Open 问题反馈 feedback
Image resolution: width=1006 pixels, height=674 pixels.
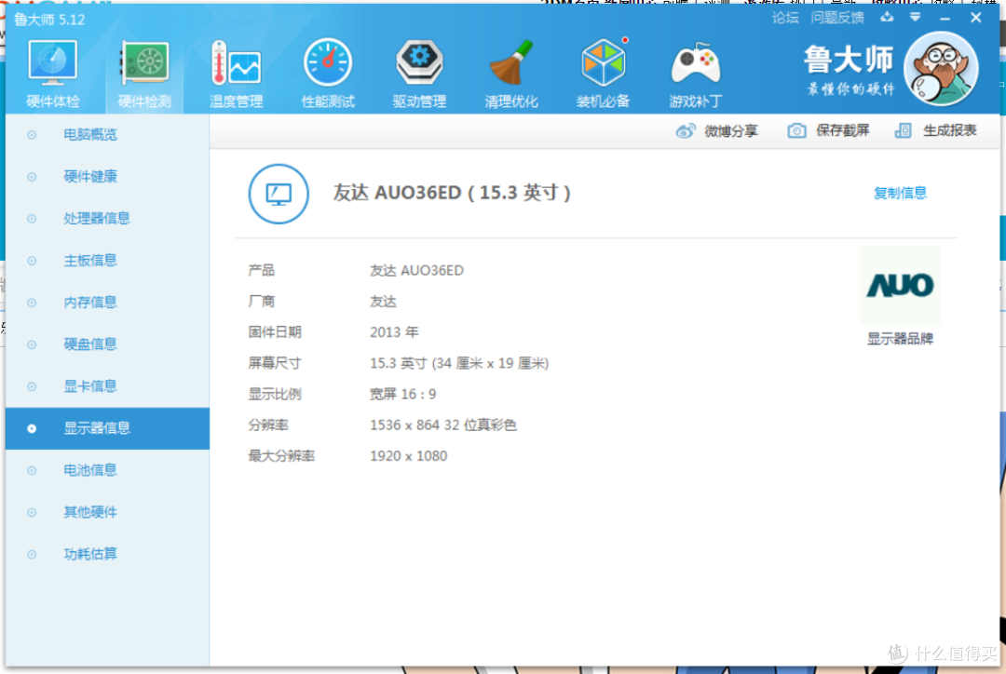[x=836, y=17]
